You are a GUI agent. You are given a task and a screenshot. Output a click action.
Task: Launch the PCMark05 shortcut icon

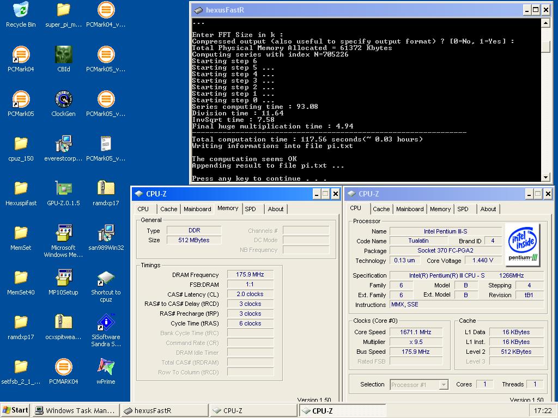(21, 100)
